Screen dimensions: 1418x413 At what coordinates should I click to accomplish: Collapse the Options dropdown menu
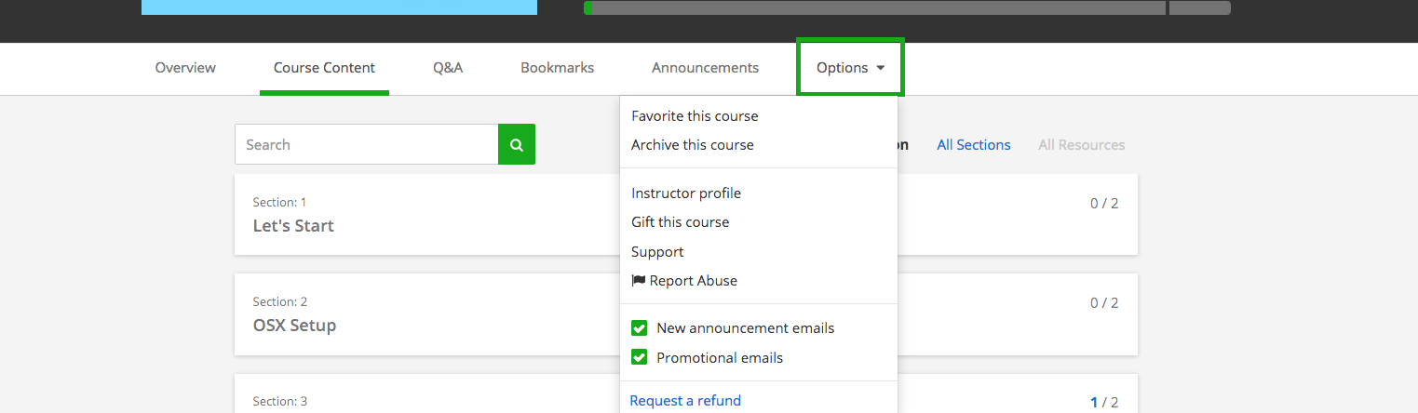(850, 67)
